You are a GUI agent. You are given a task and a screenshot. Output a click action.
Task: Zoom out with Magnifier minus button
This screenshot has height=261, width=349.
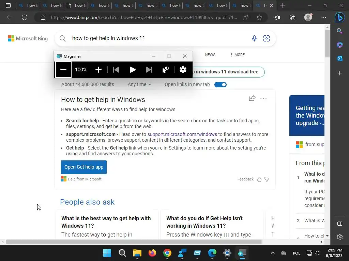tap(63, 70)
